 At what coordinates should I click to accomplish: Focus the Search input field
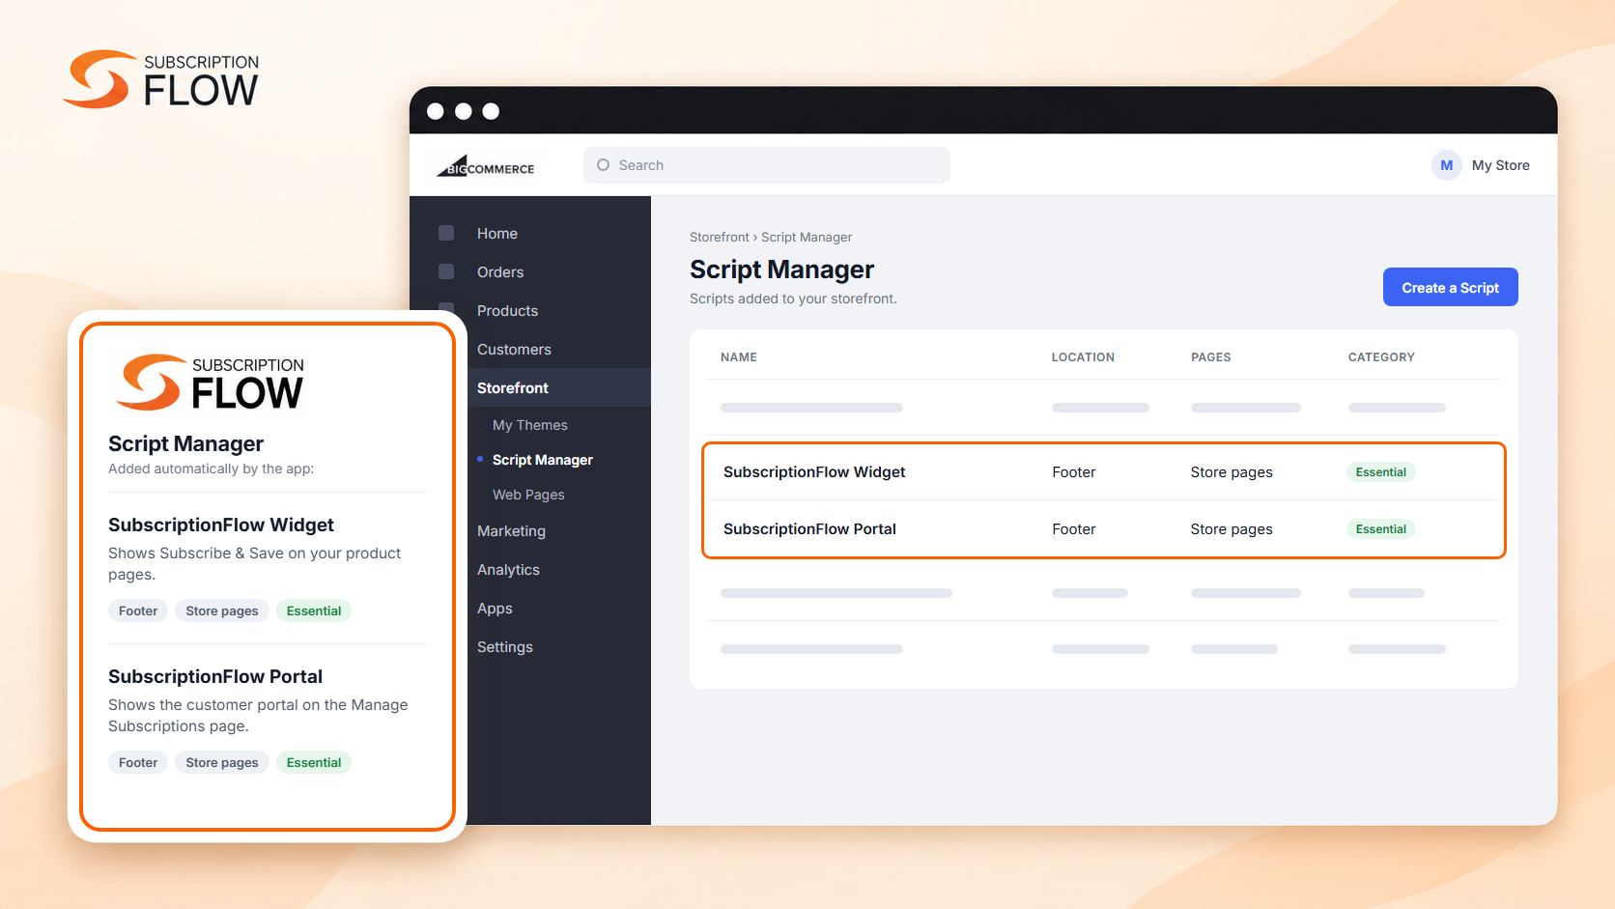pyautogui.click(x=766, y=165)
